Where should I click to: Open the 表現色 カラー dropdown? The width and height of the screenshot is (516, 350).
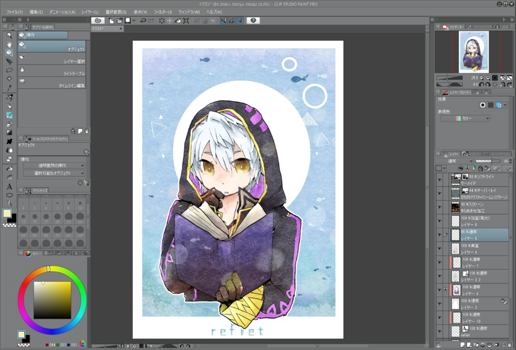(465, 119)
